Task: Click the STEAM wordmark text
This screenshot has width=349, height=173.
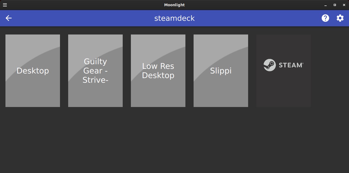Action: pos(291,65)
